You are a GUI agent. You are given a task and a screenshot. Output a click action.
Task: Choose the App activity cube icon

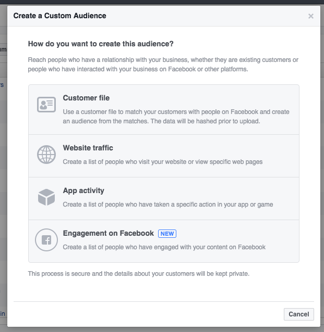pos(46,197)
